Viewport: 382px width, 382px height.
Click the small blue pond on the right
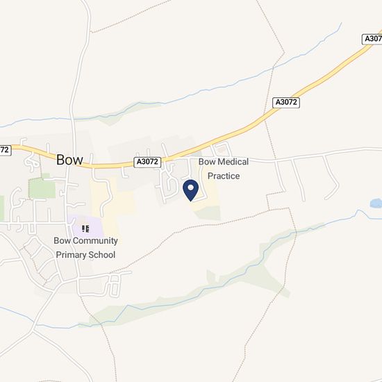pos(376,204)
